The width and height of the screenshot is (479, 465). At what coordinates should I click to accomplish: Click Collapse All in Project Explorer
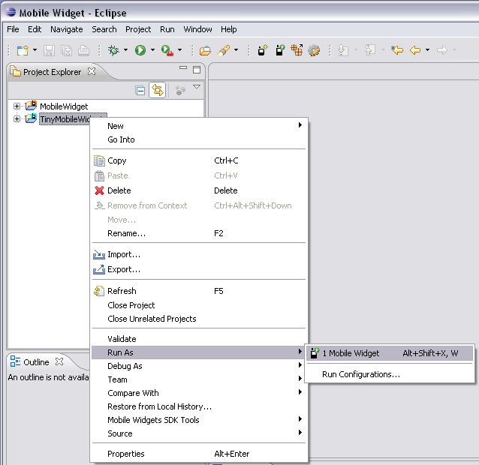point(140,90)
